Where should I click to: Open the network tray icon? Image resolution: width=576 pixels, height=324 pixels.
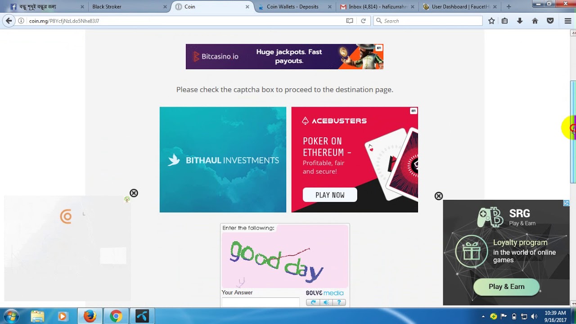[525, 316]
